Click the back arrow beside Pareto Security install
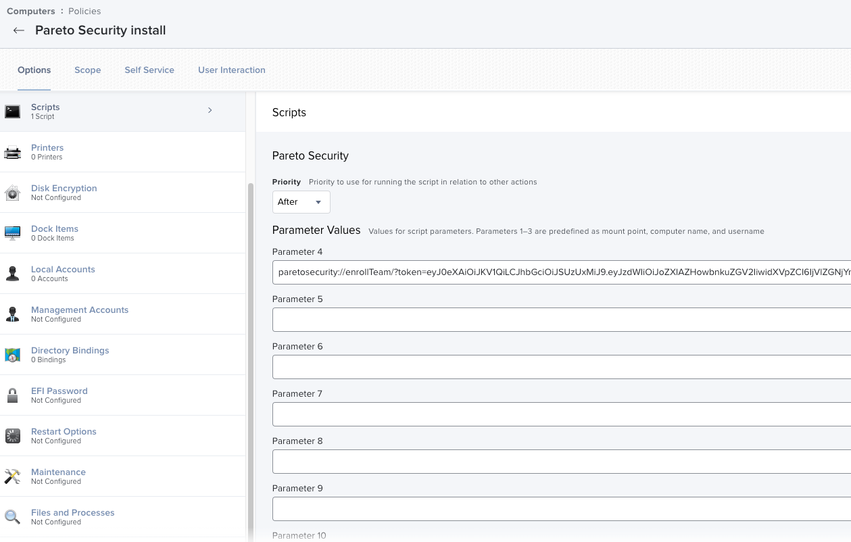The image size is (851, 542). [x=19, y=30]
